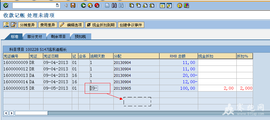Click the 凭证日期 column header
The width and height of the screenshot is (270, 120).
58,56
